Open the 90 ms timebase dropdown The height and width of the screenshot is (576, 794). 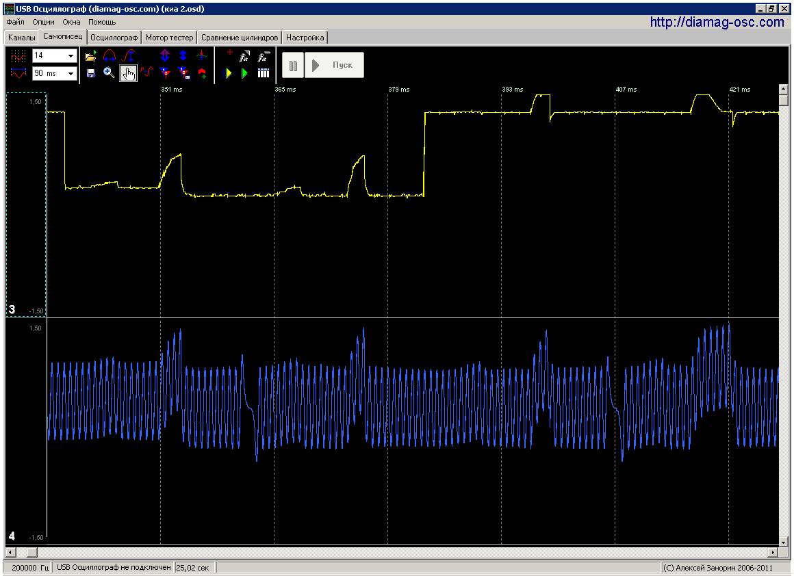click(x=71, y=73)
